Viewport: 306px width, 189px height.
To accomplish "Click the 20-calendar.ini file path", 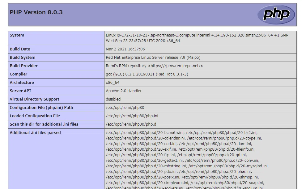I will [145, 138].
